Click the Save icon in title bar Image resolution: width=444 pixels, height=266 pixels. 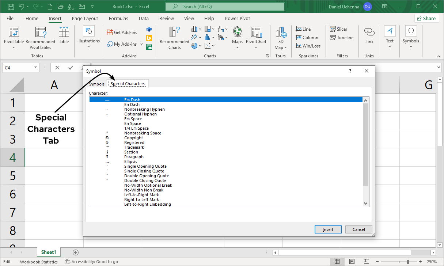11,7
